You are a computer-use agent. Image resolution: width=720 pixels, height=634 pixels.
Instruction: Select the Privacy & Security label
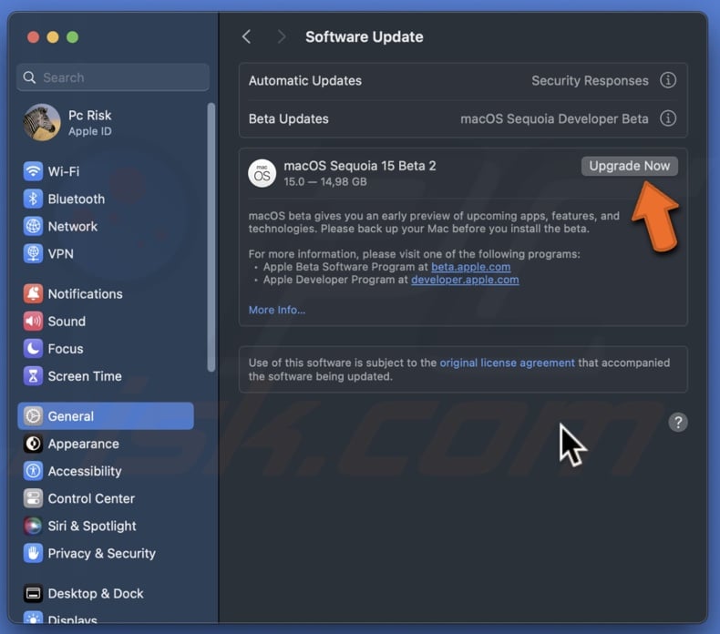click(x=102, y=553)
